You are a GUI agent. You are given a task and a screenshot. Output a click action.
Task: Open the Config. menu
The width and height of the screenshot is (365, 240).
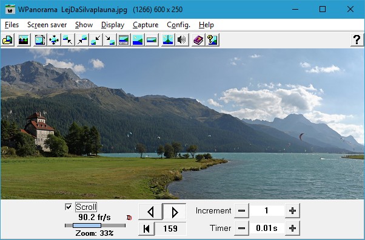(x=178, y=25)
